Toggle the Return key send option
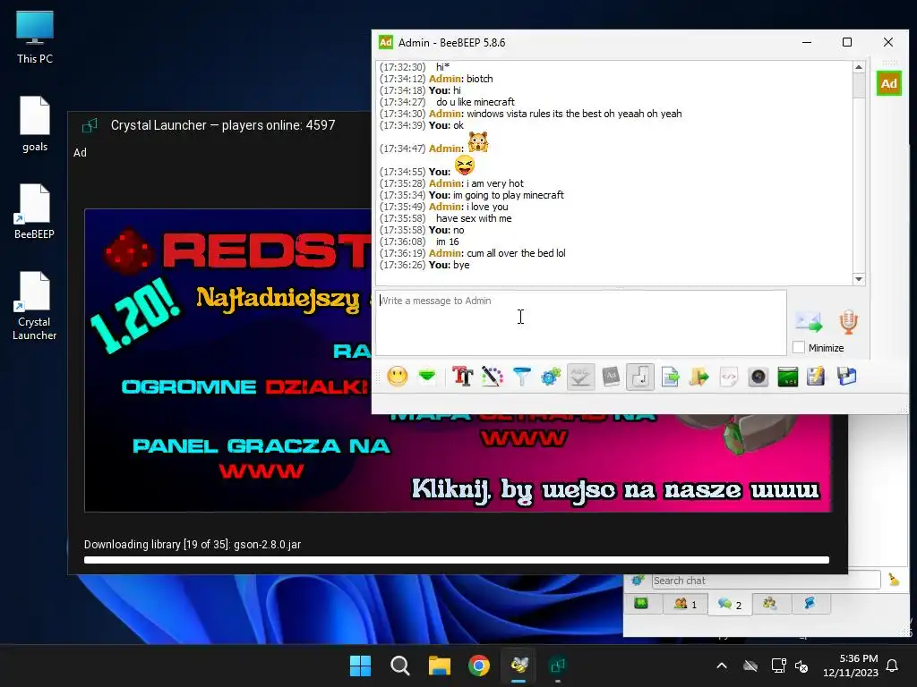Screen dimensions: 917x687 (639, 377)
